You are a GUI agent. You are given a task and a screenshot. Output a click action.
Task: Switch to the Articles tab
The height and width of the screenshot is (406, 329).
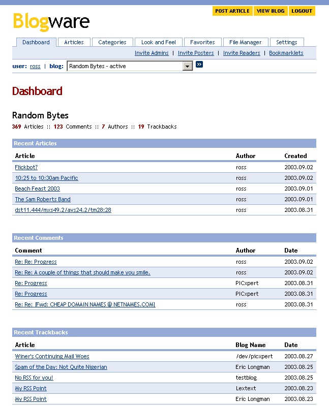[74, 42]
